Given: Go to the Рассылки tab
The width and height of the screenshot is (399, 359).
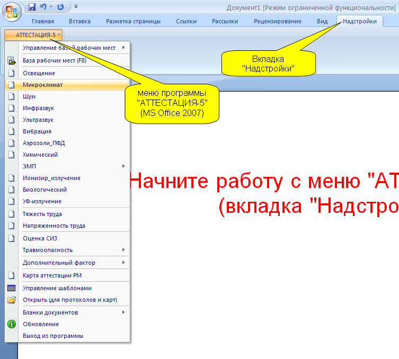Looking at the screenshot, I should coord(225,21).
